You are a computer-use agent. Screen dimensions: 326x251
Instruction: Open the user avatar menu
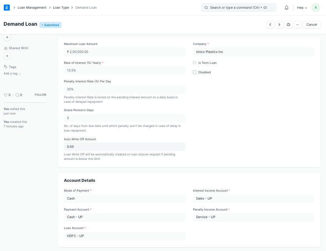pyautogui.click(x=315, y=8)
